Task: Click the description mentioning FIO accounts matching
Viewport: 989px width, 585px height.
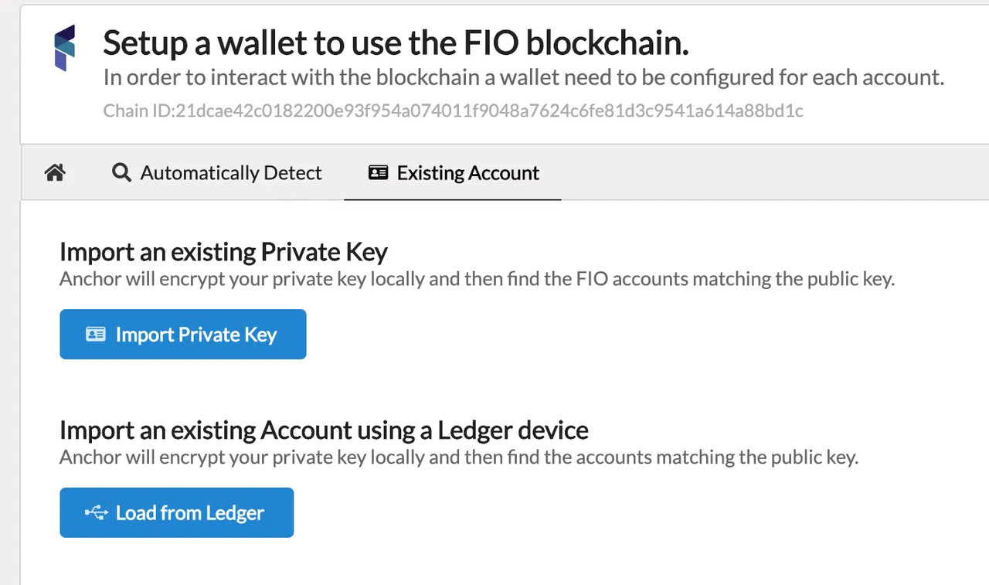Action: [477, 279]
